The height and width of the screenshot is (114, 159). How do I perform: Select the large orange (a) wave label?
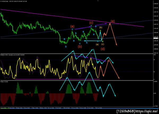pos(72,27)
